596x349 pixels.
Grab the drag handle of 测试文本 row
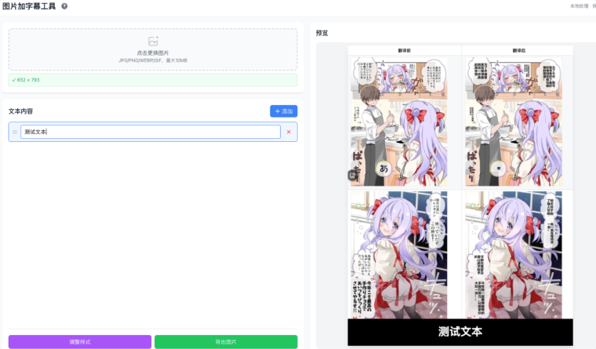(15, 132)
